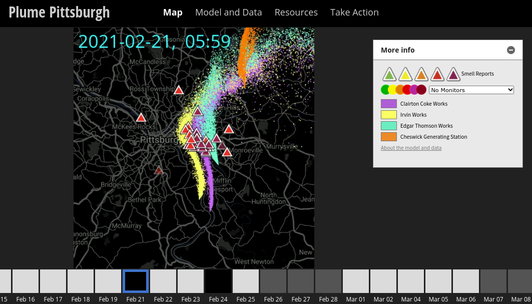
Task: Toggle Cheswick Generating Station orange box
Action: point(389,137)
